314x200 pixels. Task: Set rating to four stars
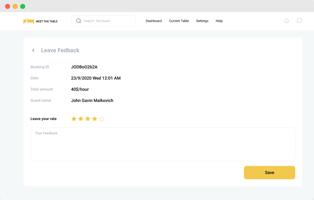coord(95,119)
